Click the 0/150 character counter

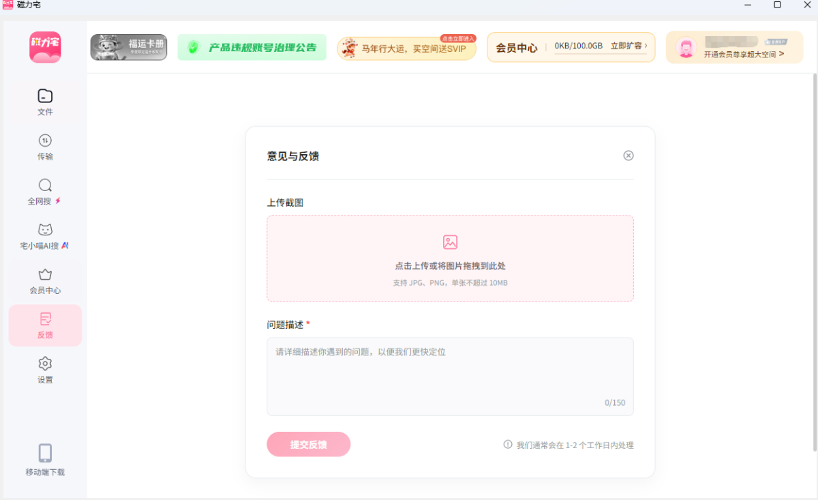(615, 402)
